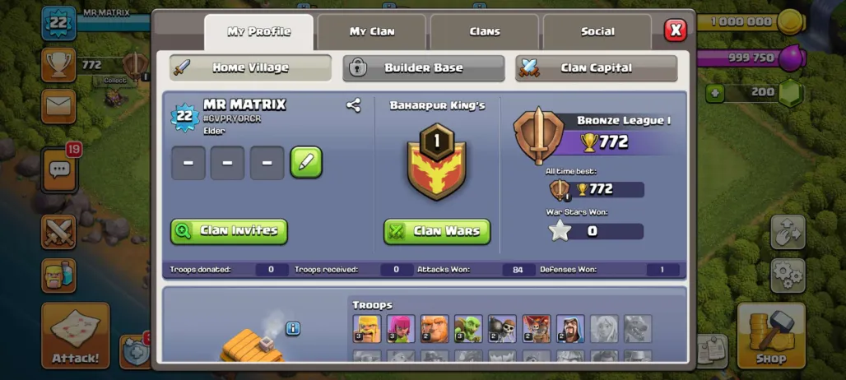Click the Clan Wars button

pos(437,231)
